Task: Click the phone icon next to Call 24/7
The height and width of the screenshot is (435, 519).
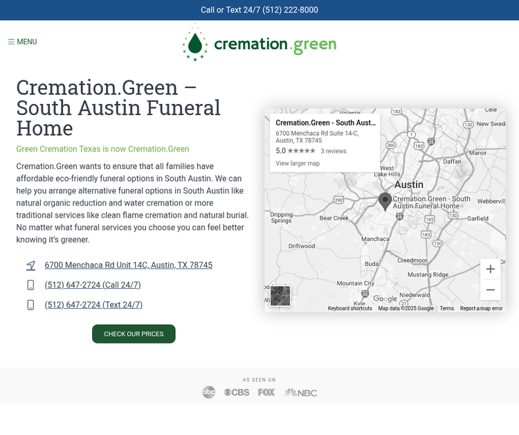Action: [x=30, y=285]
